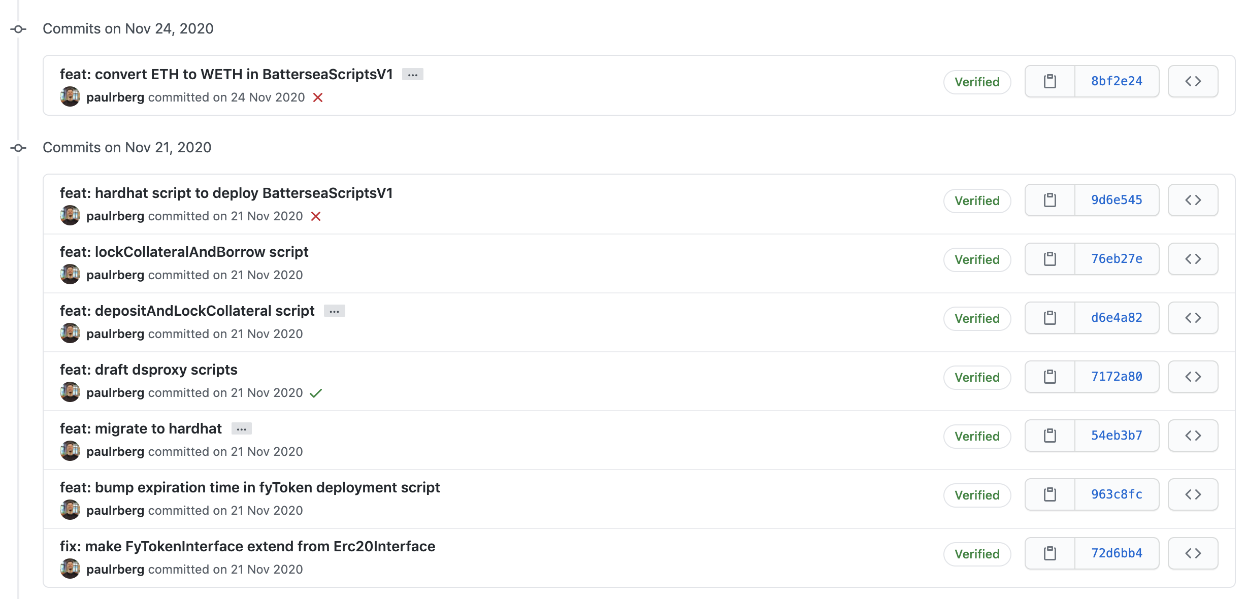Open paulrberg author link on bump expiration commit

115,511
